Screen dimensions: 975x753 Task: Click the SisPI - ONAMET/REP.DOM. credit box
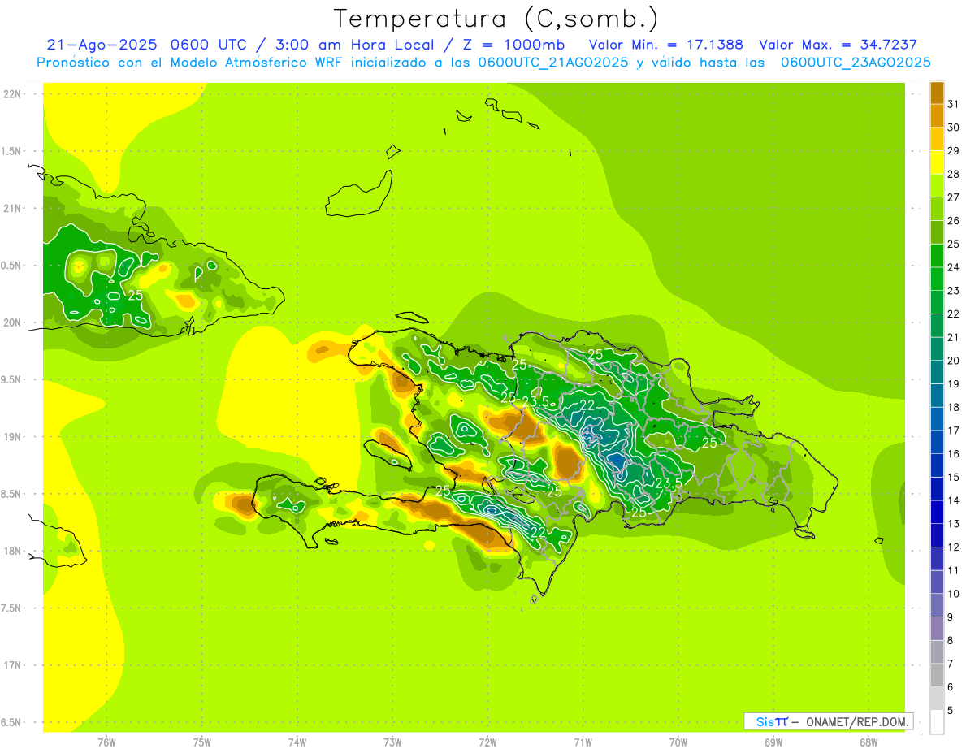tap(828, 721)
